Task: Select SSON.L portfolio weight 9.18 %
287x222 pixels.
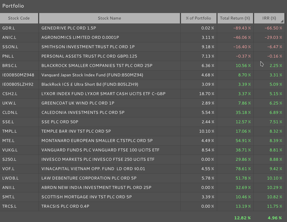Action: (x=208, y=47)
